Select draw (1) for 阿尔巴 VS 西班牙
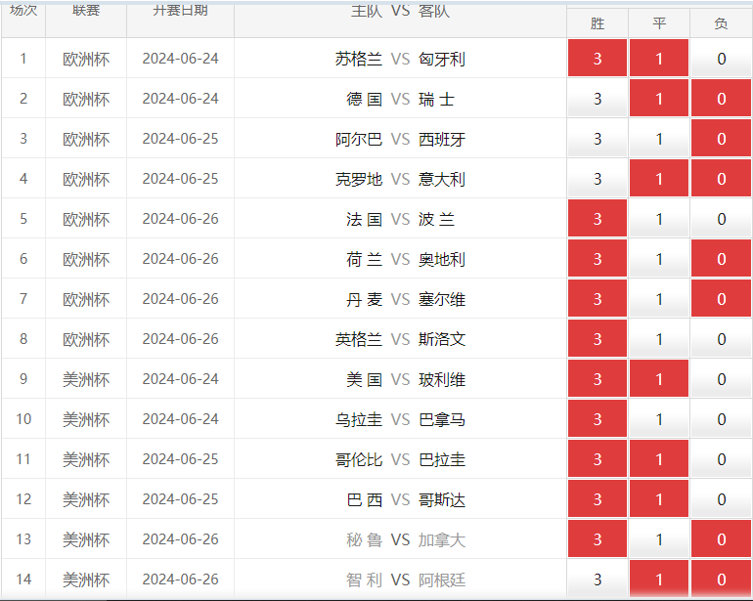 659,138
